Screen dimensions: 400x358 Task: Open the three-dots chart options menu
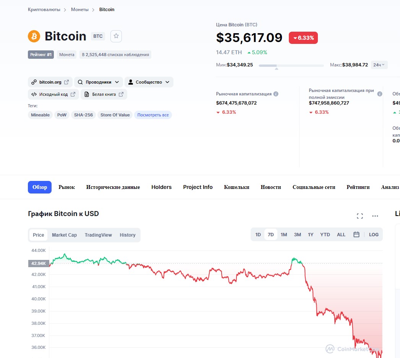375,216
